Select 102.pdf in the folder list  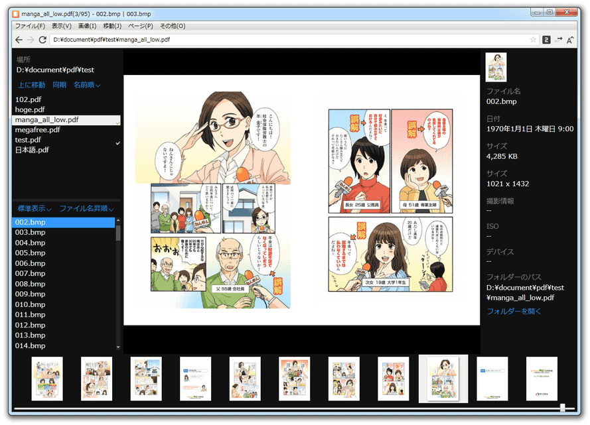coord(66,99)
